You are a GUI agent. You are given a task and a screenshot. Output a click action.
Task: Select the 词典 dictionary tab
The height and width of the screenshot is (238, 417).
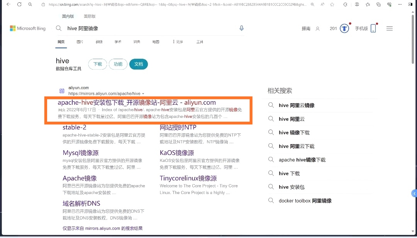pos(137,41)
